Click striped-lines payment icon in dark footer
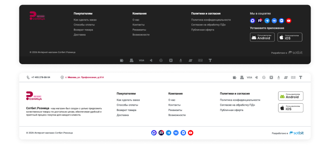 (x=191, y=60)
